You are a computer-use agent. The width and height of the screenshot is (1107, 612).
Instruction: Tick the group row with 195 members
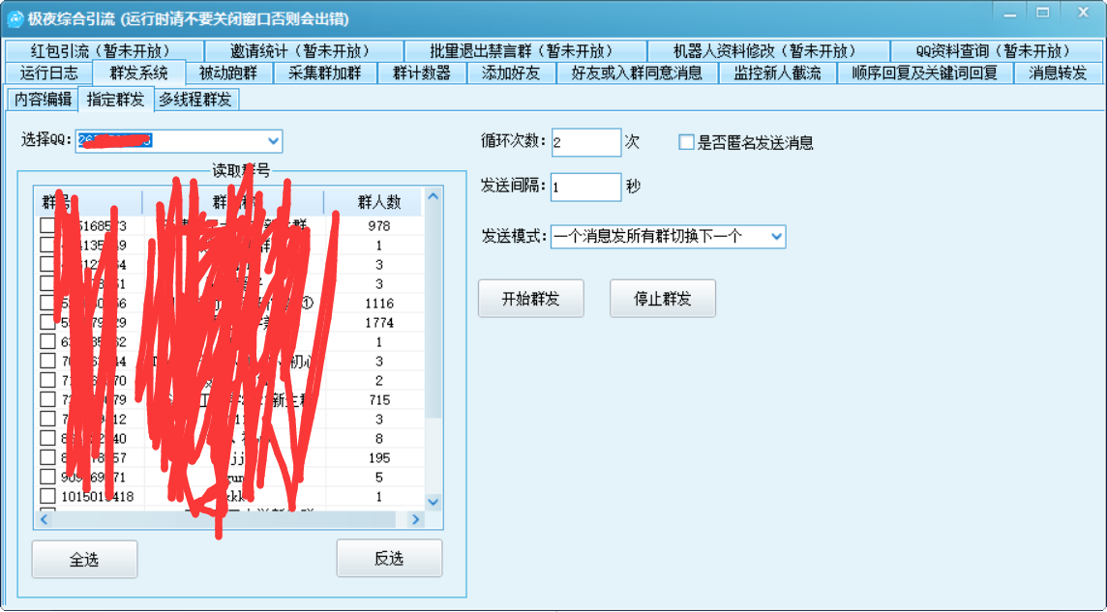tap(47, 457)
